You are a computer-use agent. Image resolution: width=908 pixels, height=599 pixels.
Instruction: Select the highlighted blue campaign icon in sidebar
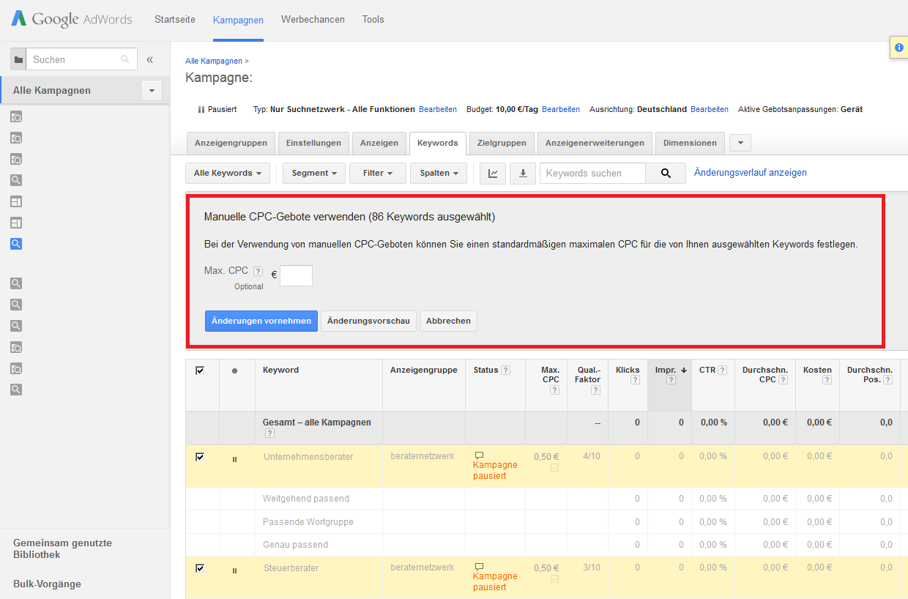(16, 244)
